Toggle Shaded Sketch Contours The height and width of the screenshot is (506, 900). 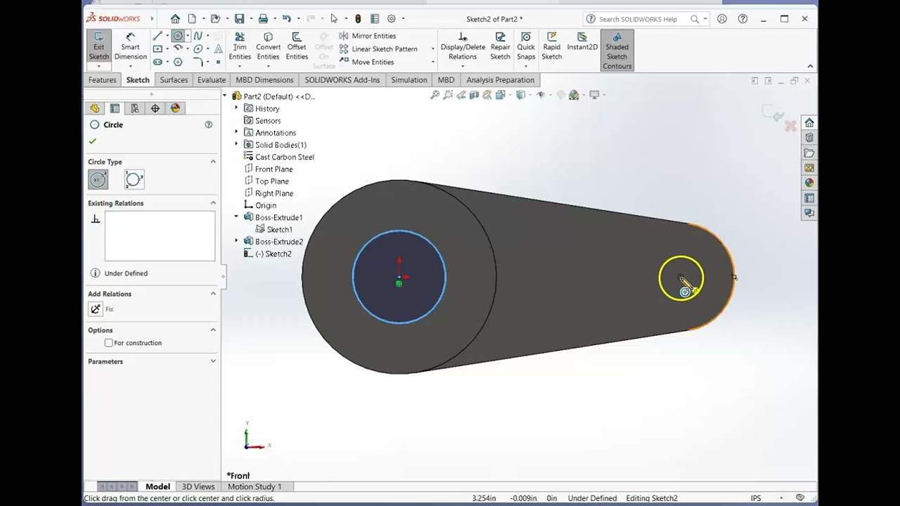pos(617,51)
